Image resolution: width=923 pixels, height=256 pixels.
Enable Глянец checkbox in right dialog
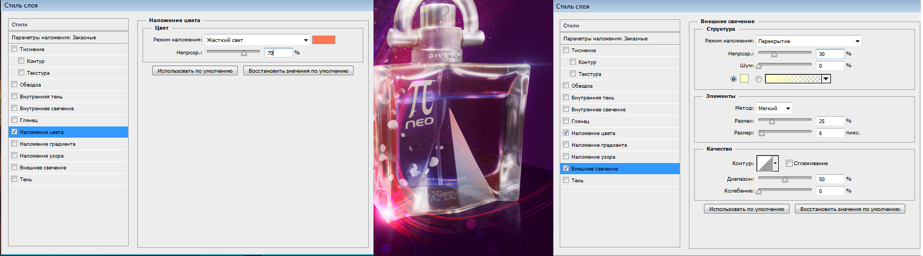pos(566,121)
